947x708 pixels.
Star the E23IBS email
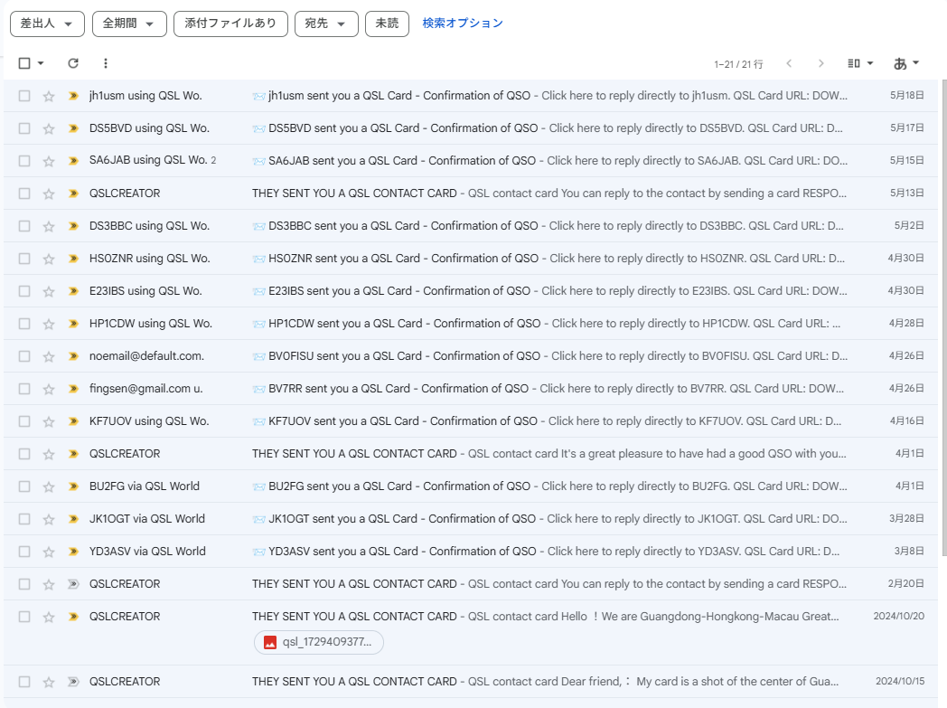pos(49,292)
